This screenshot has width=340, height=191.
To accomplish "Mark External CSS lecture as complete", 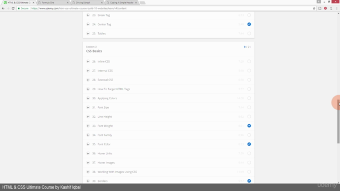I will (249, 80).
